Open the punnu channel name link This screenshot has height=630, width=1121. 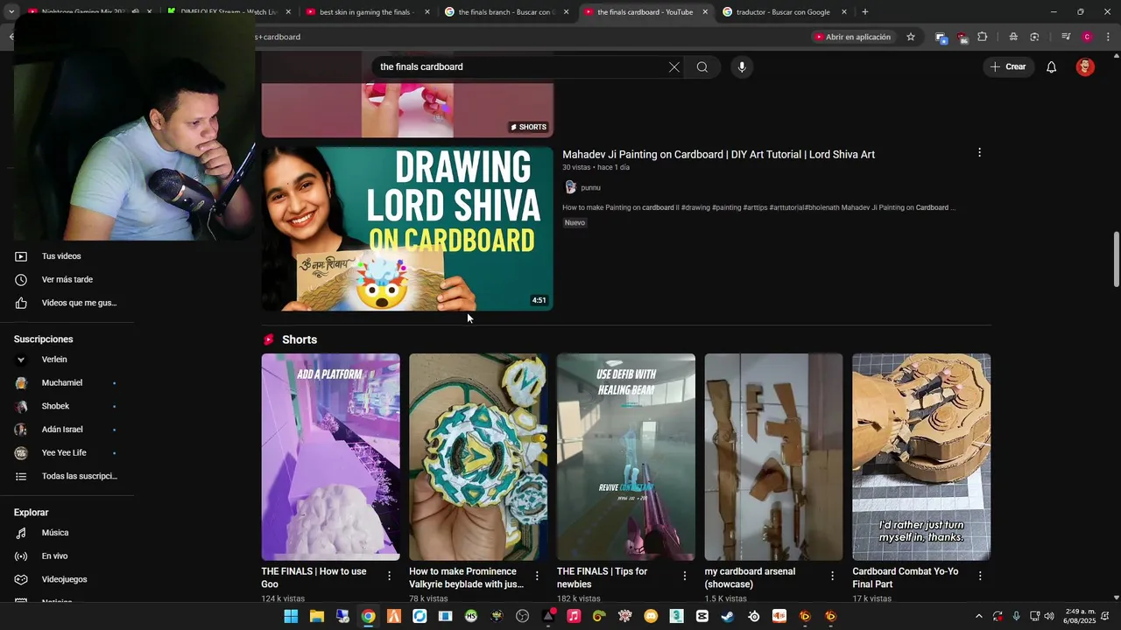click(x=590, y=187)
